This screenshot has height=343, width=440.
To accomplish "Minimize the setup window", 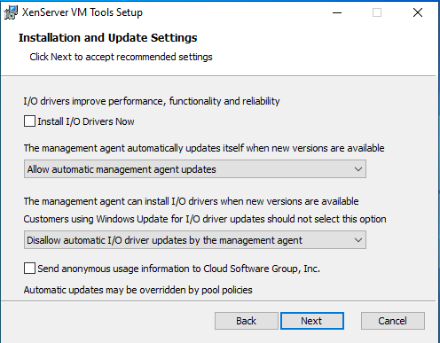I will coord(337,12).
